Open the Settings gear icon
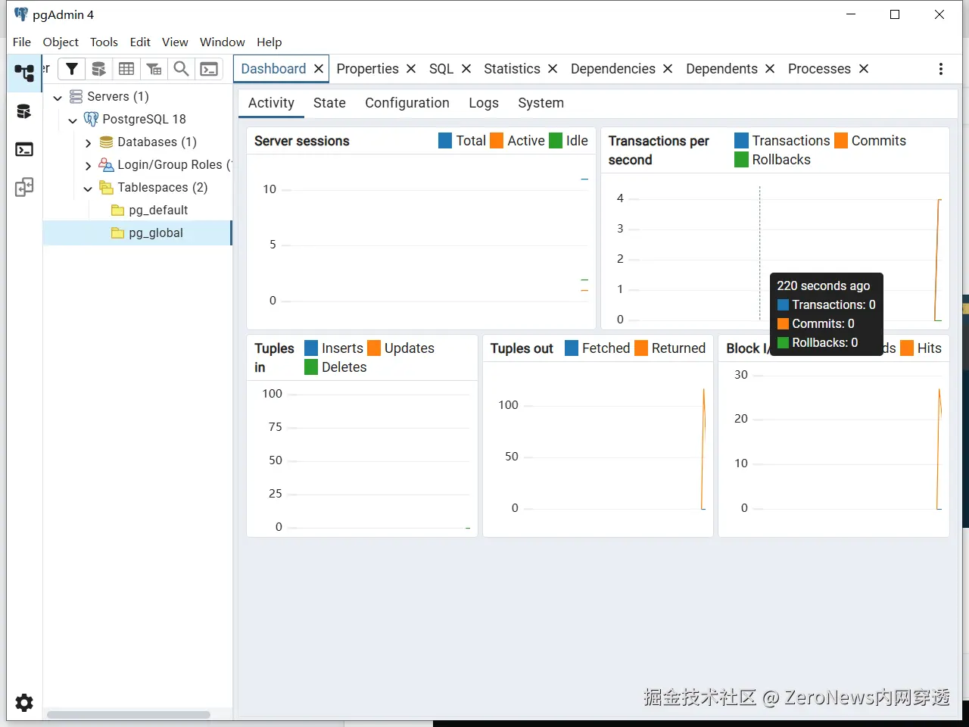969x727 pixels. coord(24,703)
